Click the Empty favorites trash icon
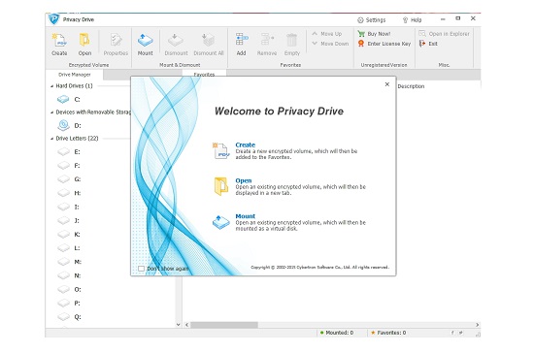This screenshot has width=534, height=353. 292,40
